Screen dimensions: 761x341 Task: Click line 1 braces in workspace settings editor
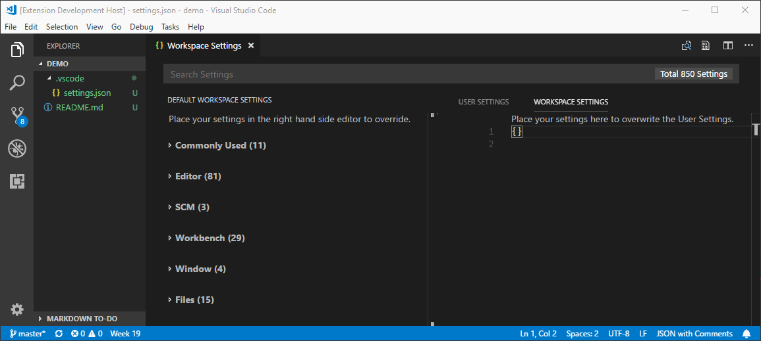coord(517,131)
